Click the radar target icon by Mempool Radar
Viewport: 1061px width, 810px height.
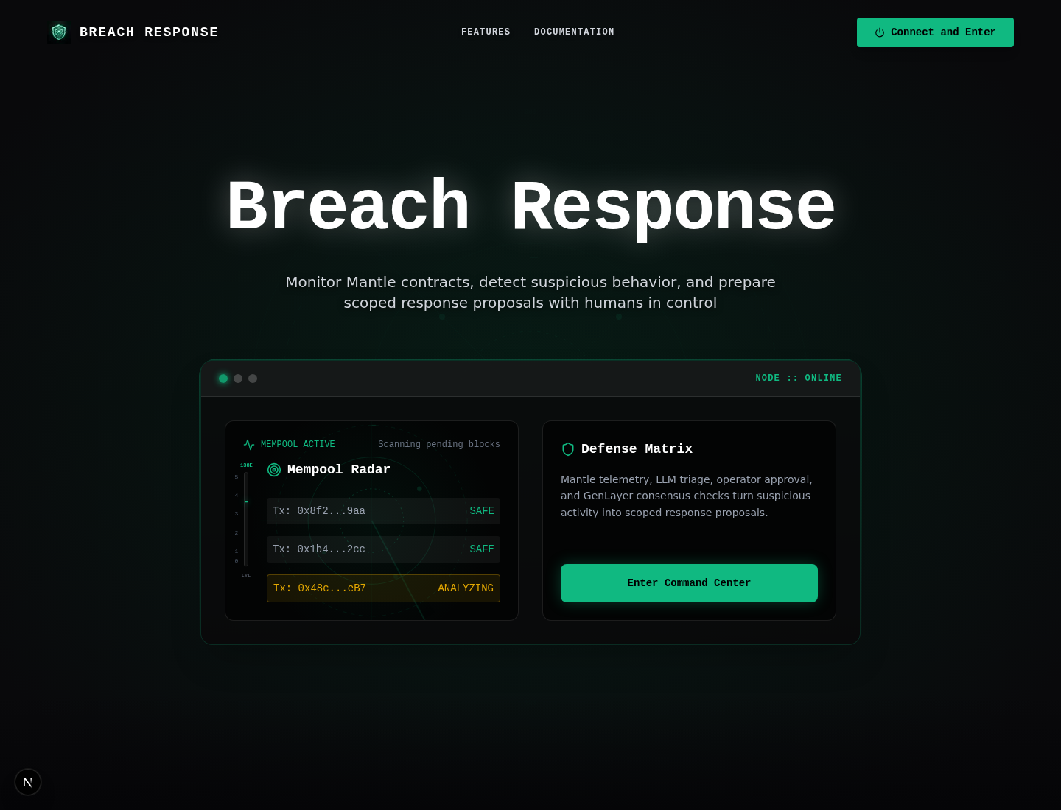[274, 470]
